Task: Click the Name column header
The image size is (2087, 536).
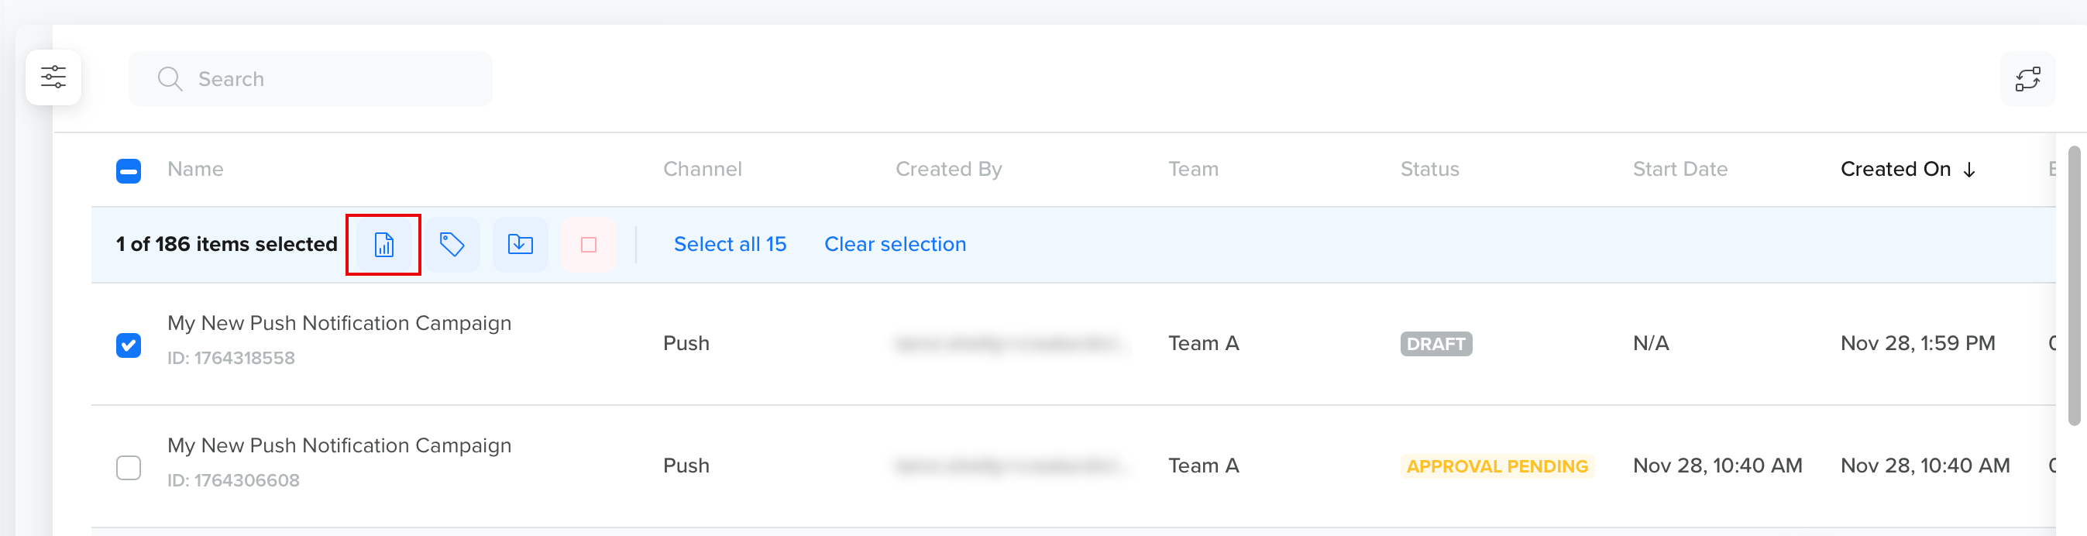Action: [x=195, y=168]
